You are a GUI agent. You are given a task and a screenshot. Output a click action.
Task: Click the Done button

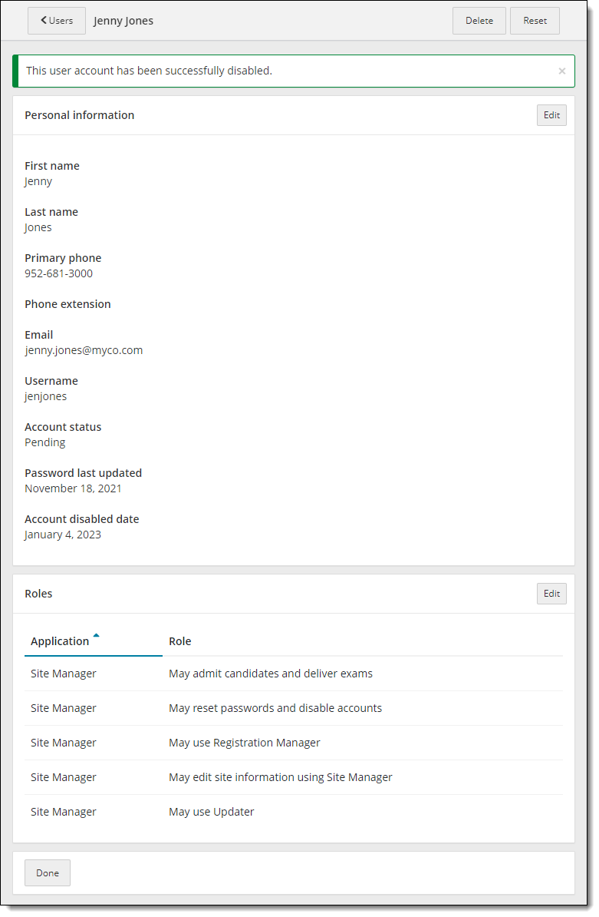48,872
